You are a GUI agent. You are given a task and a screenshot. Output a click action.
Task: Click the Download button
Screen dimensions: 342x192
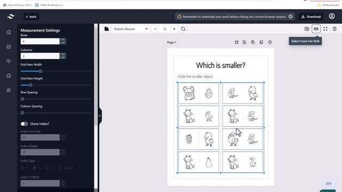coord(311,17)
